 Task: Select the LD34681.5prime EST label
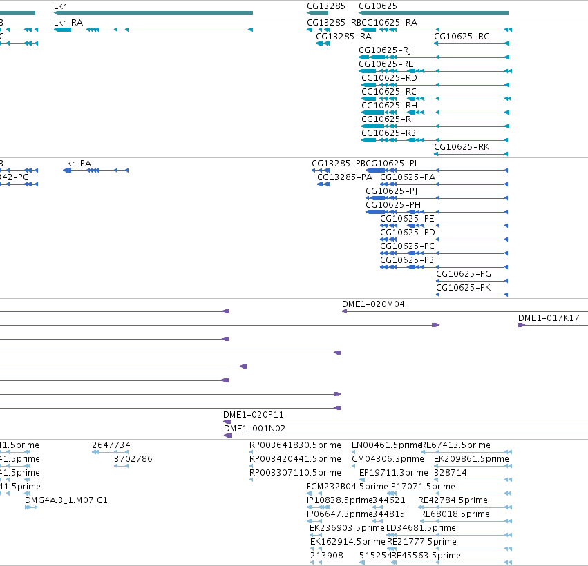[421, 528]
